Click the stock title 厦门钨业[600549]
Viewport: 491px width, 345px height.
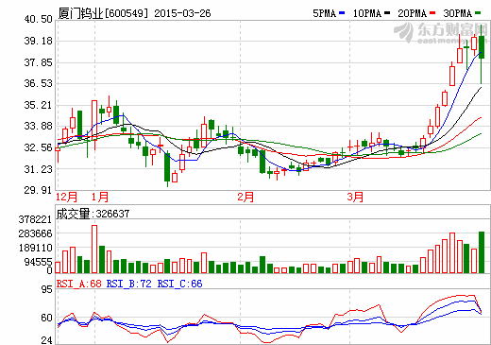[x=103, y=13]
